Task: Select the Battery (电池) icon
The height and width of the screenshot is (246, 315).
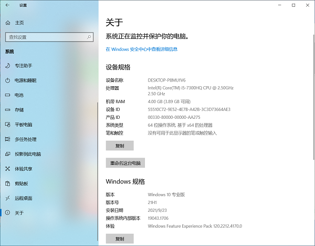Action: pyautogui.click(x=8, y=95)
